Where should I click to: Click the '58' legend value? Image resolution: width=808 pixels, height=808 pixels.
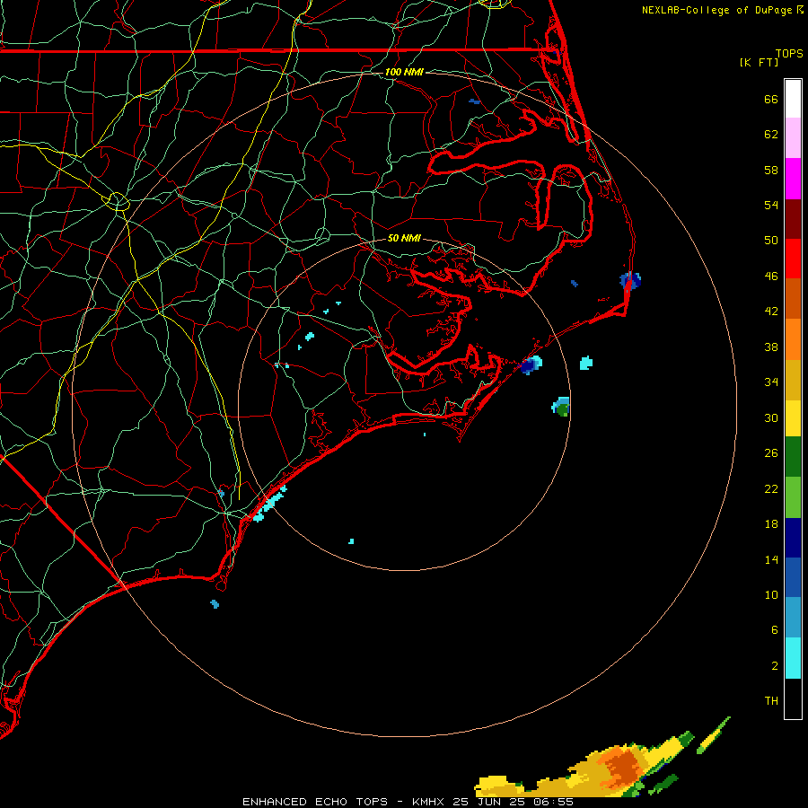click(771, 170)
